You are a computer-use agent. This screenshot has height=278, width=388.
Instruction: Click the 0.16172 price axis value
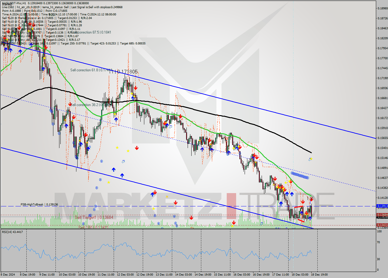tap(382, 118)
